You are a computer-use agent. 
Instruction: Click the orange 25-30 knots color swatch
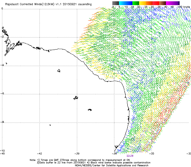pos(149,3)
